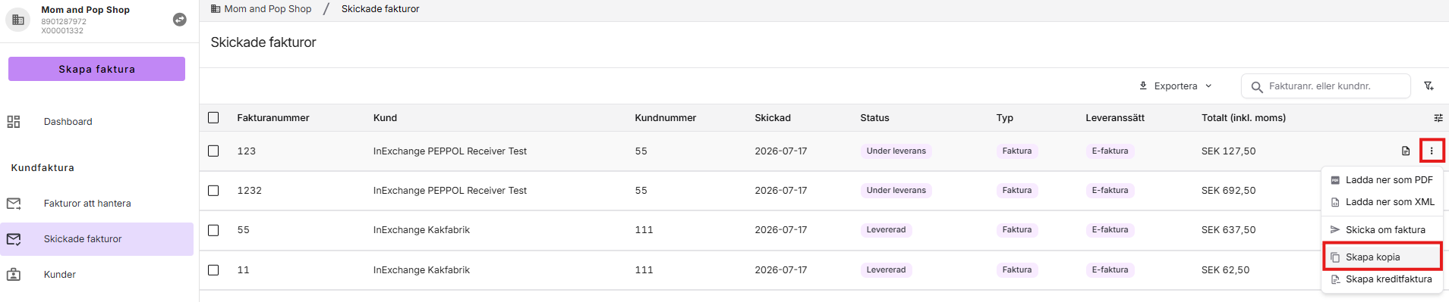
Task: Tick checkbox for invoice 1232
Action: point(213,191)
